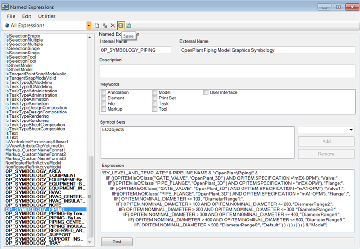The width and height of the screenshot is (360, 249).
Task: Select OP_SYMBOLOGY_EQUIPMENT - B expression
Action: click(45, 184)
